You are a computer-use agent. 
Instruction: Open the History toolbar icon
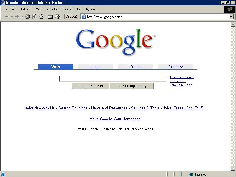pos(57,17)
